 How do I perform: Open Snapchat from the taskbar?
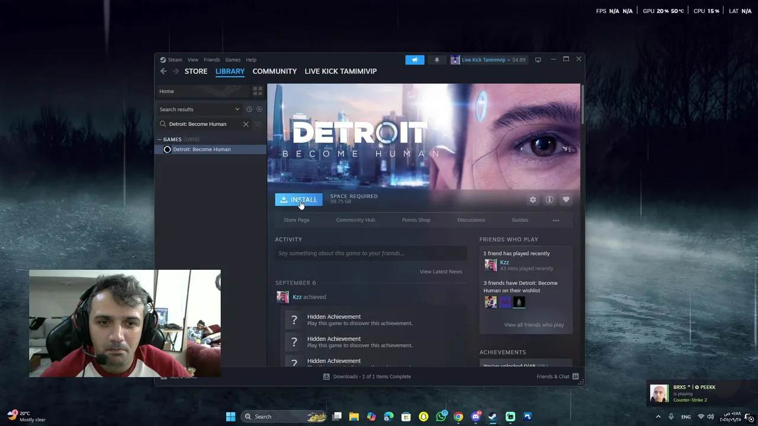click(423, 417)
